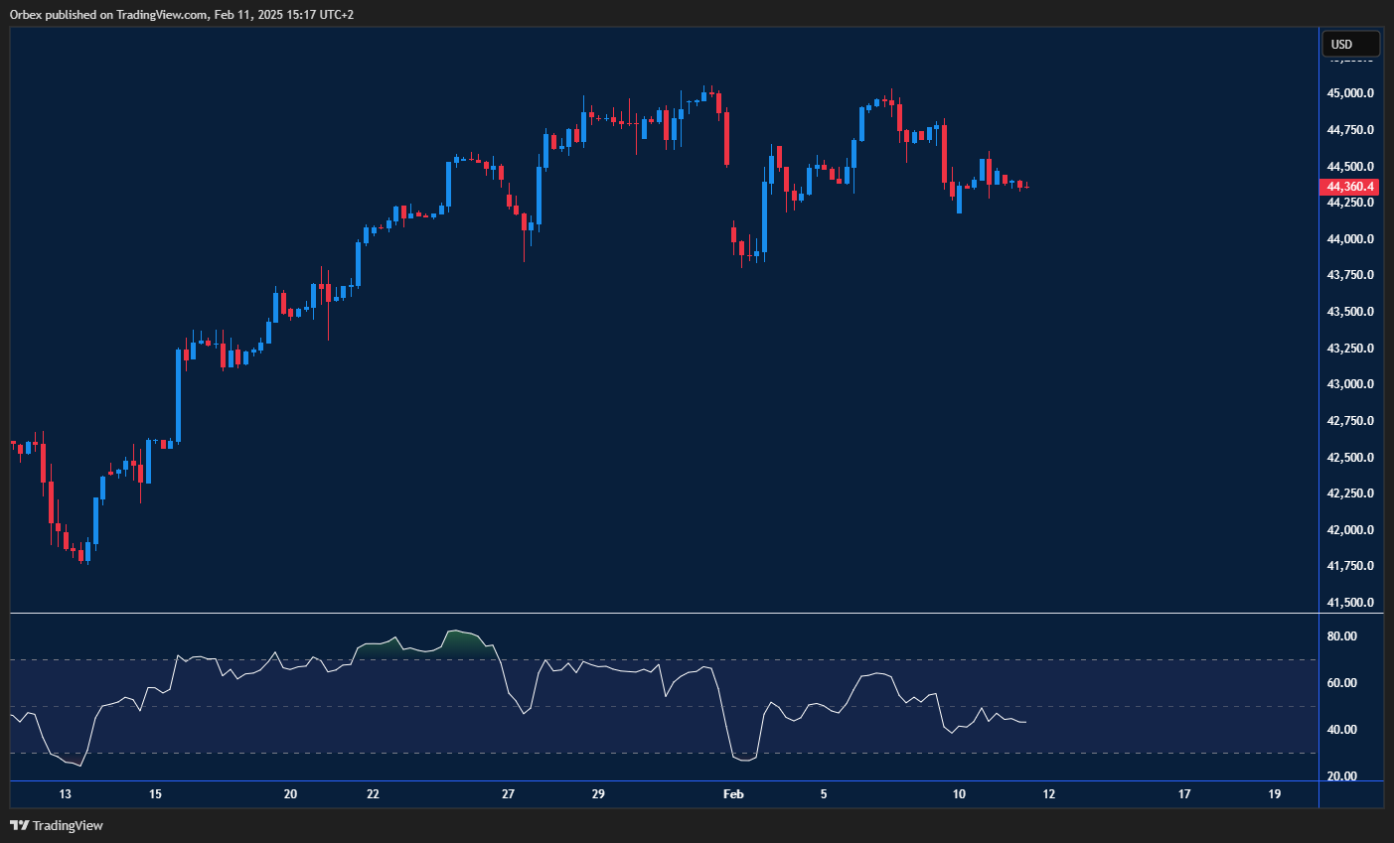Click the 41,500.0 price label at scale bottom

1349,602
